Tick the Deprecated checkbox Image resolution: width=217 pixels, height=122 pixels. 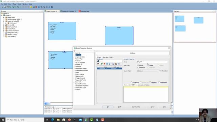click(x=159, y=82)
